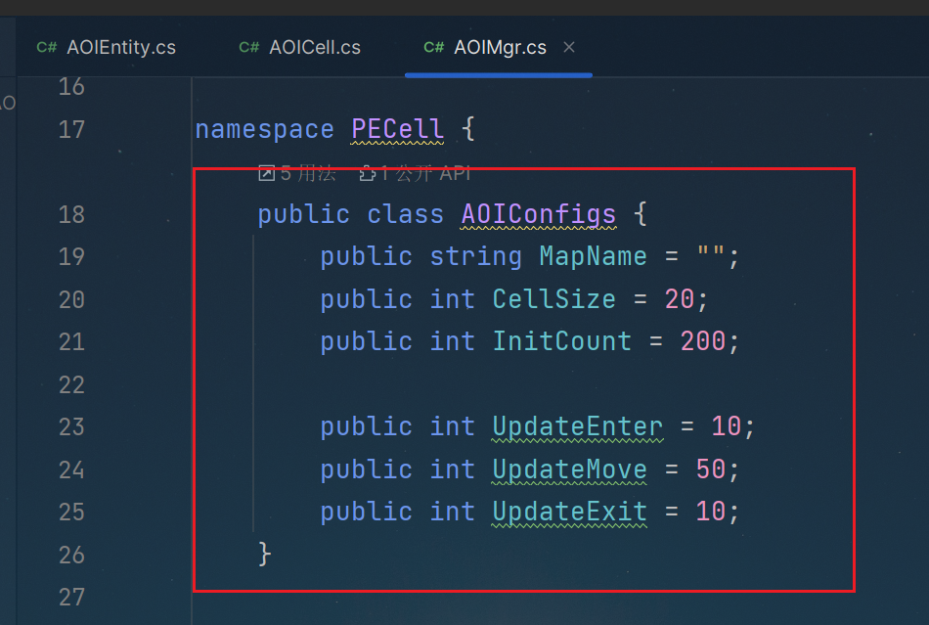
Task: Show the 5 用法 usages code lens
Action: tap(307, 174)
